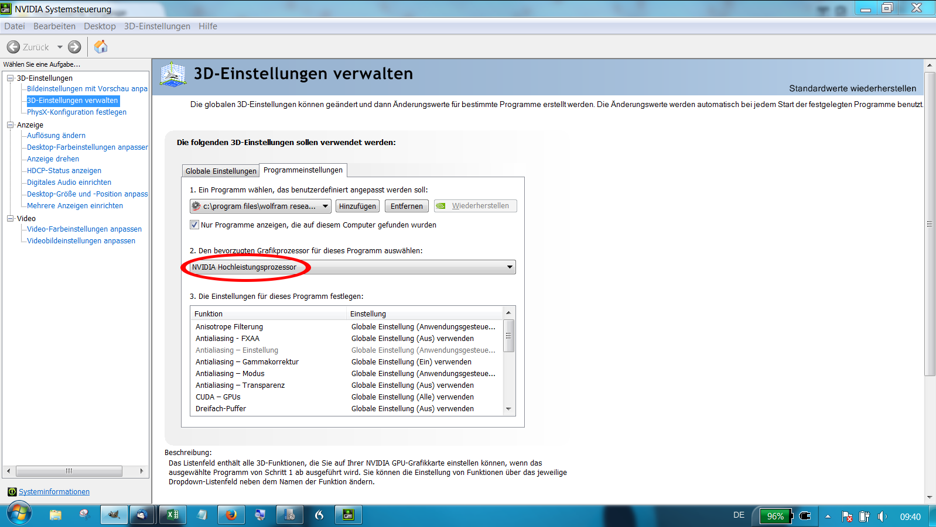936x527 pixels.
Task: Click the battery power tray icon
Action: click(865, 516)
